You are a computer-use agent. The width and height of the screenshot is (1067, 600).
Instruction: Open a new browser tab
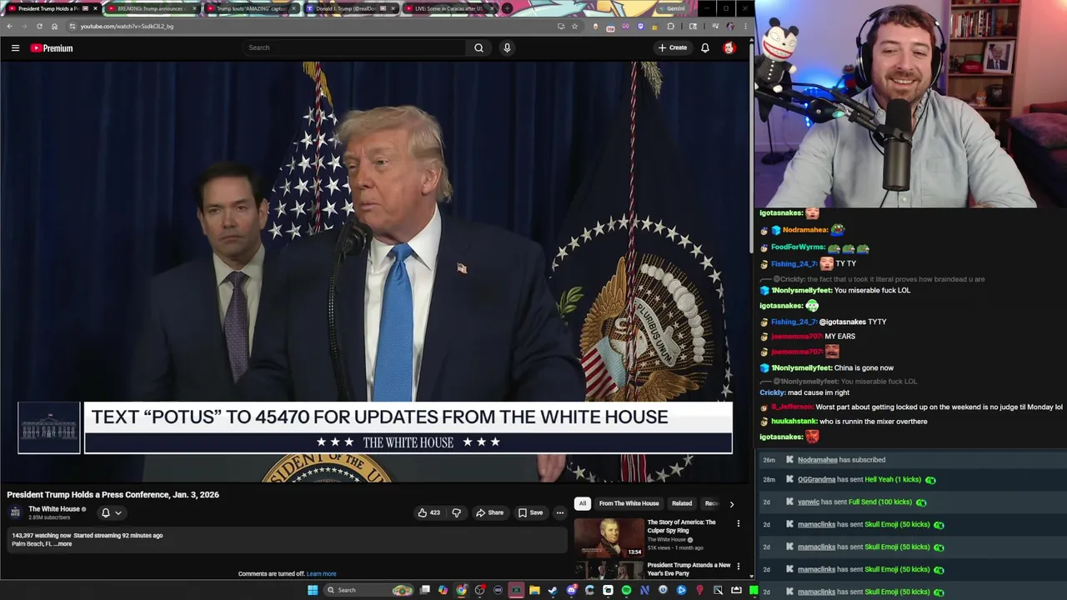507,8
